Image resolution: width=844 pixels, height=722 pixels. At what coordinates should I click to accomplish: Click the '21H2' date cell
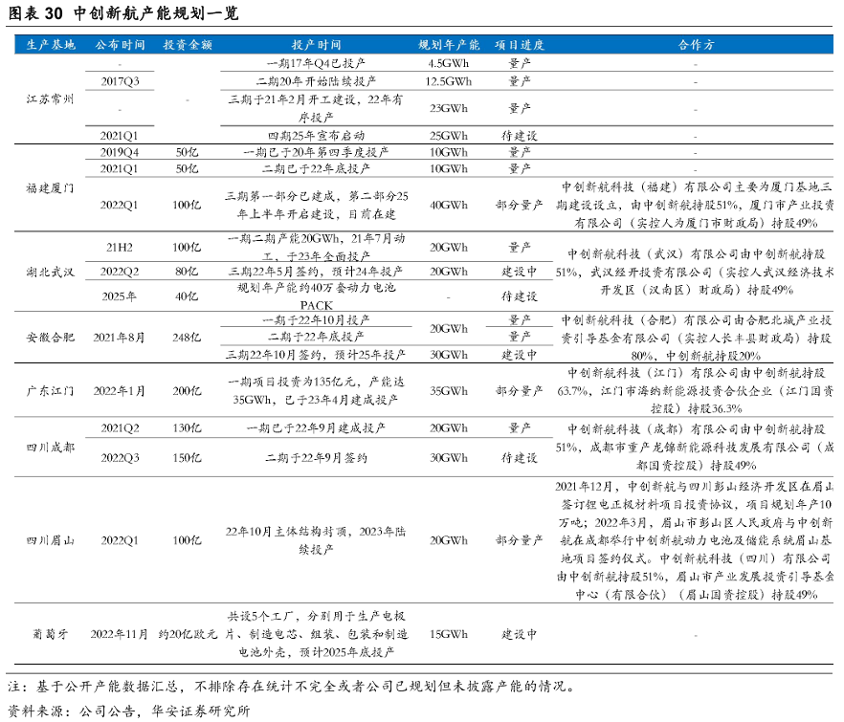(120, 248)
